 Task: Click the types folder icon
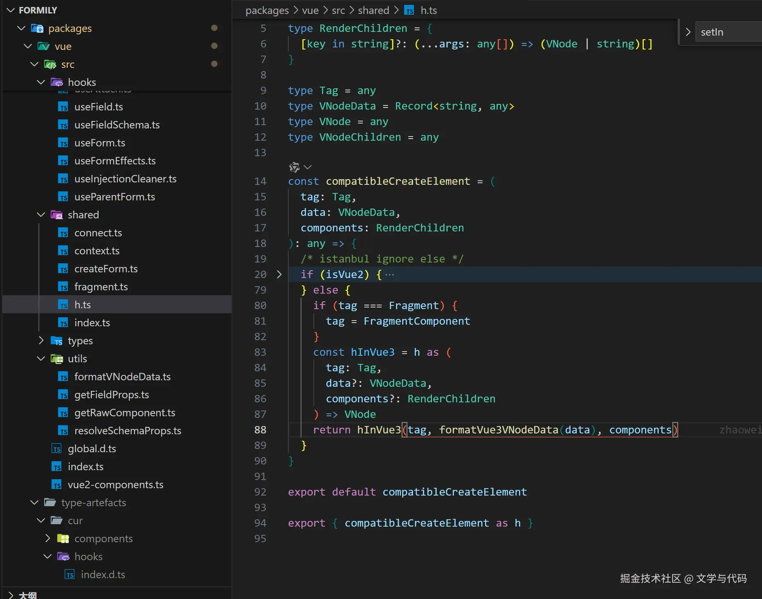click(x=57, y=341)
